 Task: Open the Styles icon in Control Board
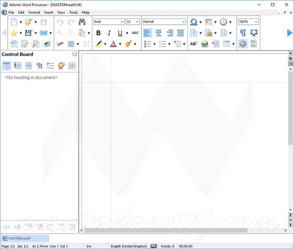tap(39, 65)
